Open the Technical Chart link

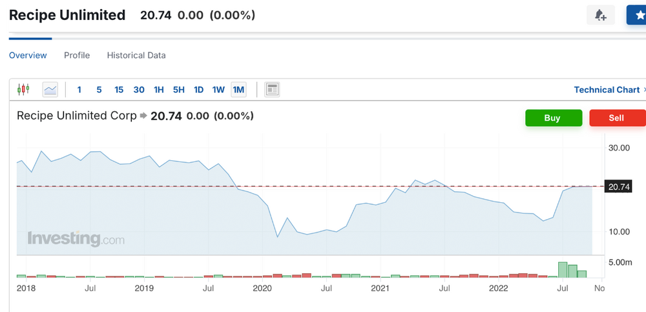click(607, 90)
